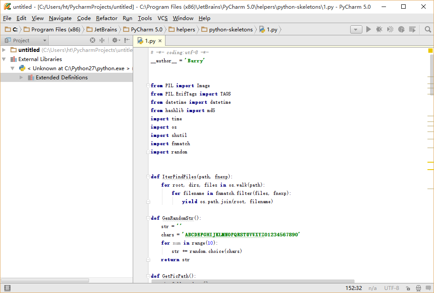
Task: Collapse all nodes in Project tree
Action: point(102,40)
